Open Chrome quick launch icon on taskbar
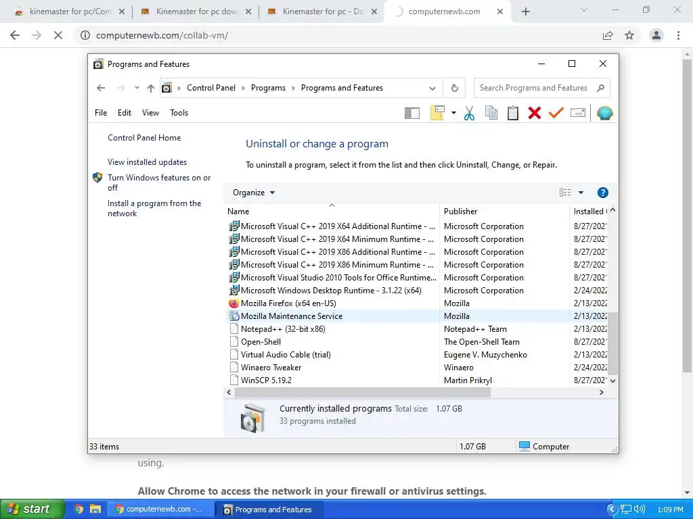Viewport: 693px width, 519px height. [x=79, y=509]
